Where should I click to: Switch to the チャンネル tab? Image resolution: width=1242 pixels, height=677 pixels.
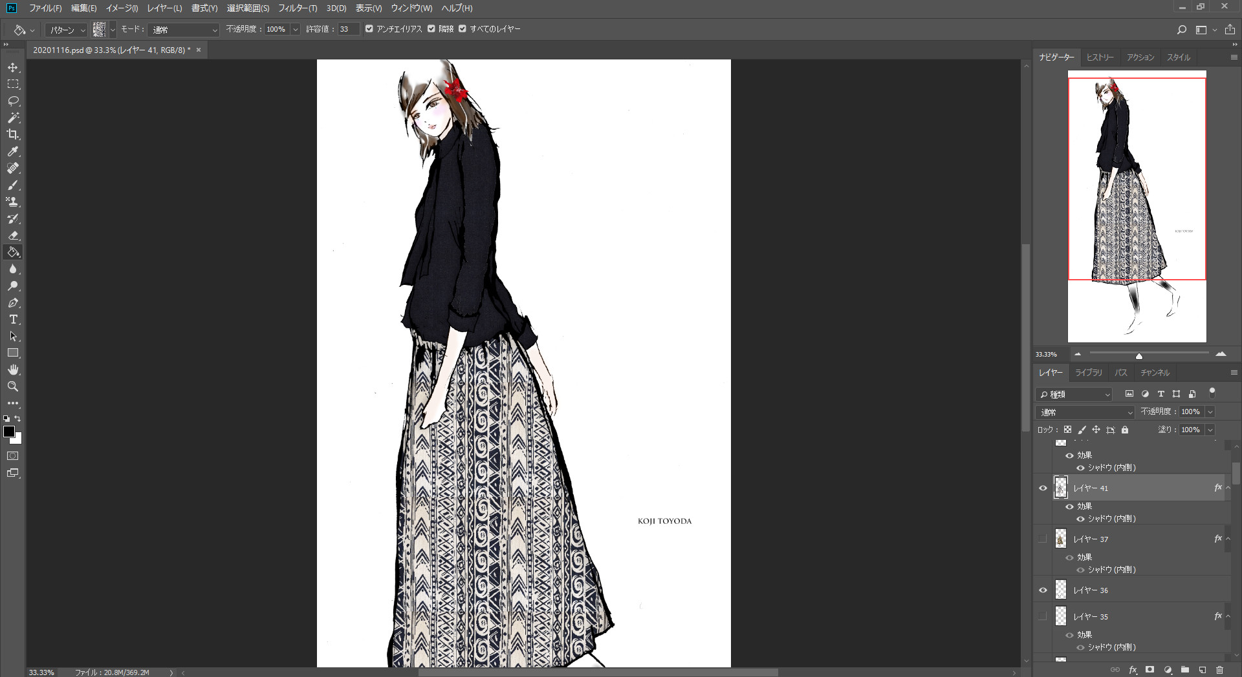tap(1155, 373)
